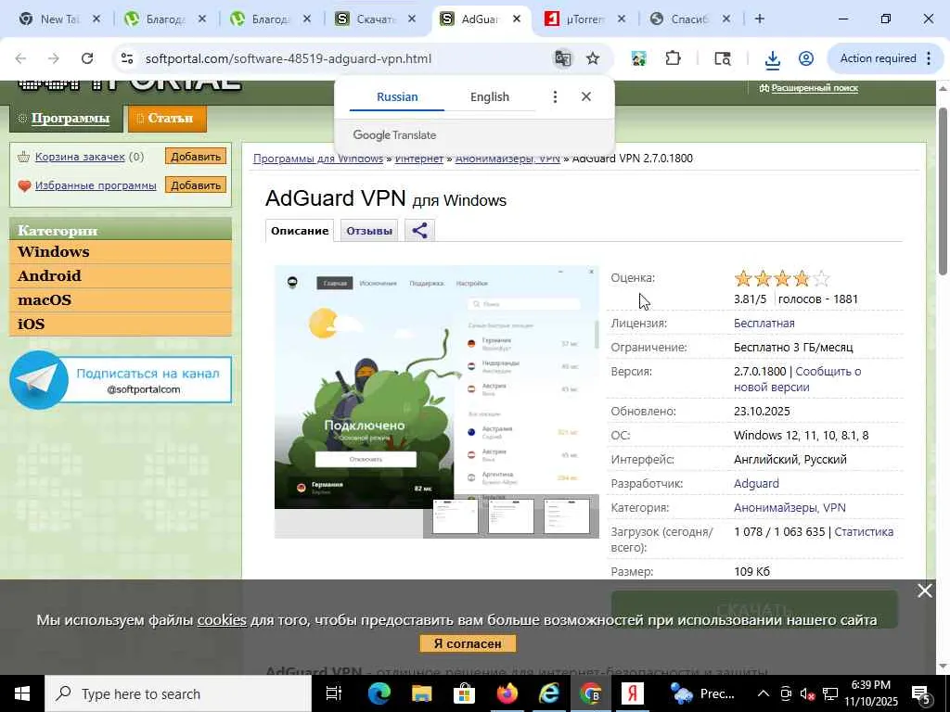Open the Extensions puzzle icon
The image size is (950, 712).
point(673,58)
